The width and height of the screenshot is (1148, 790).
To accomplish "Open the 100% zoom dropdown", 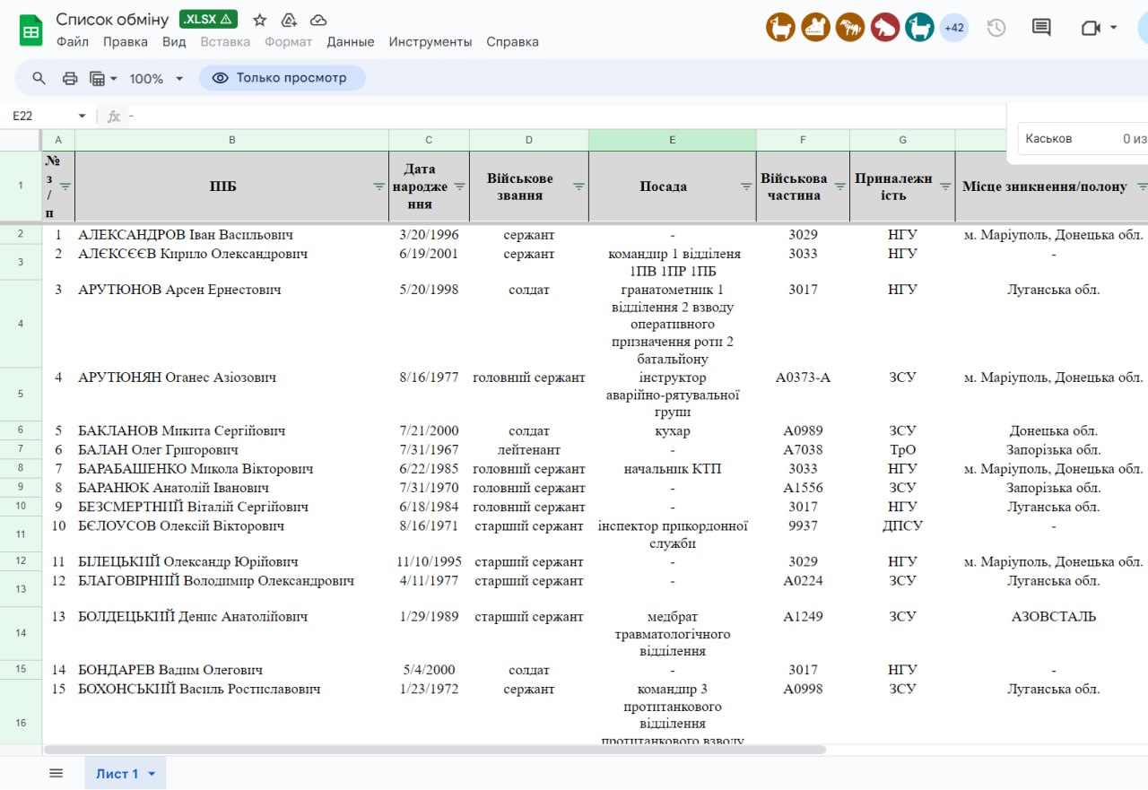I will [156, 79].
